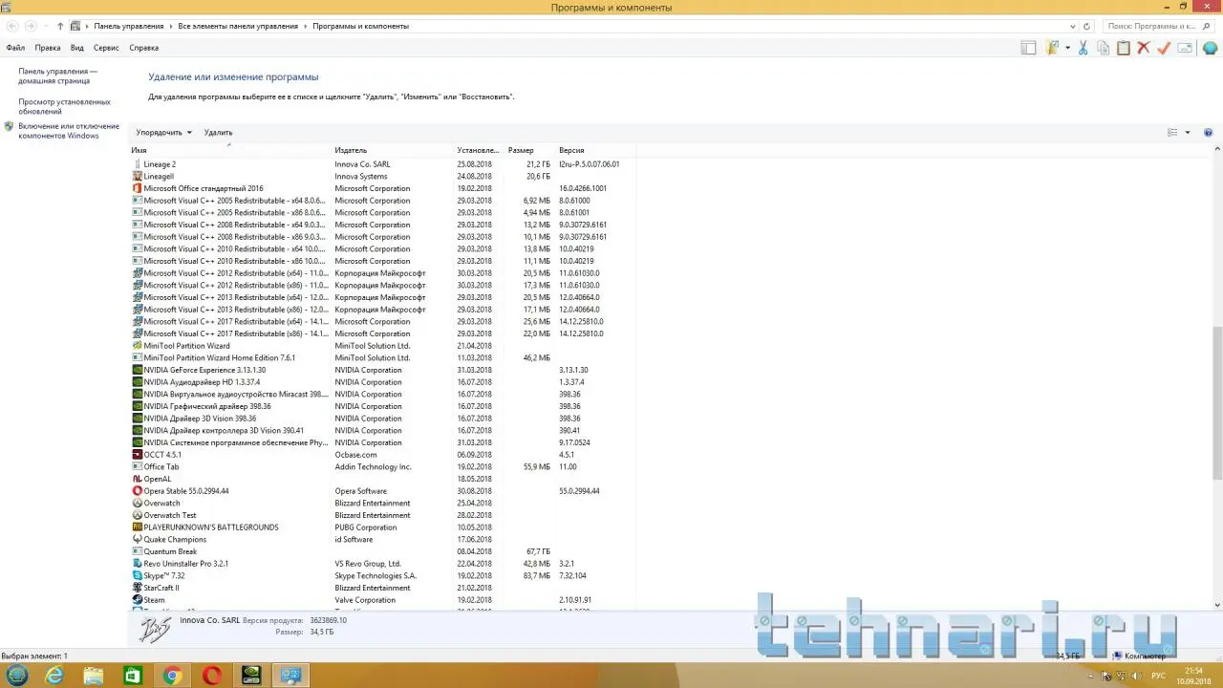Screen dimensions: 1223x688
Task: Expand the address bar history dropdown
Action: tap(1072, 27)
